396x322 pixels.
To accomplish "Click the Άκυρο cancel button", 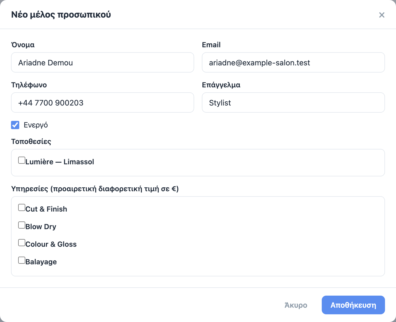I will [x=296, y=305].
